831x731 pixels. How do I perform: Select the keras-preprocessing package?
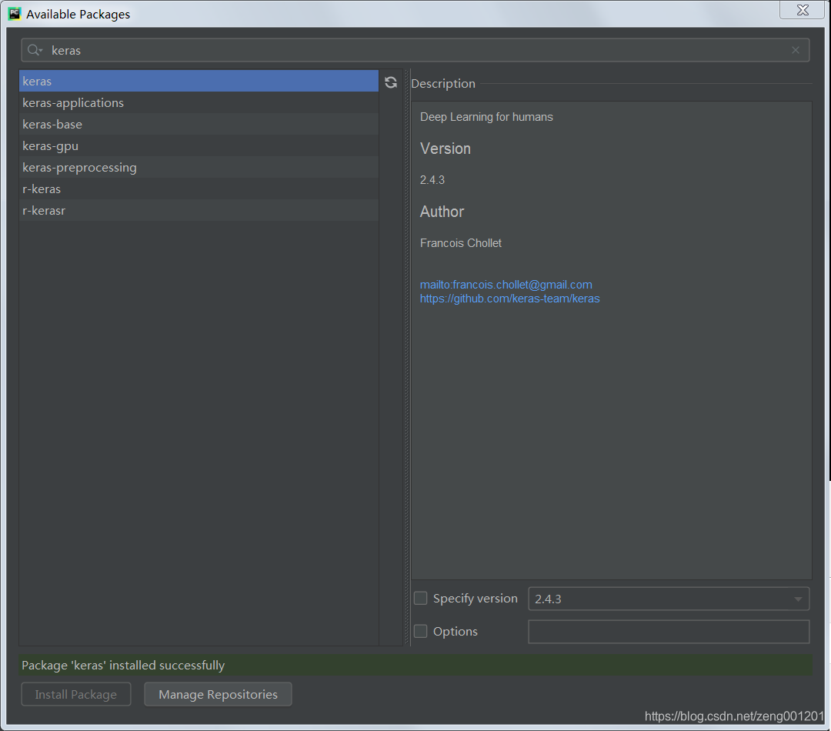click(x=199, y=167)
